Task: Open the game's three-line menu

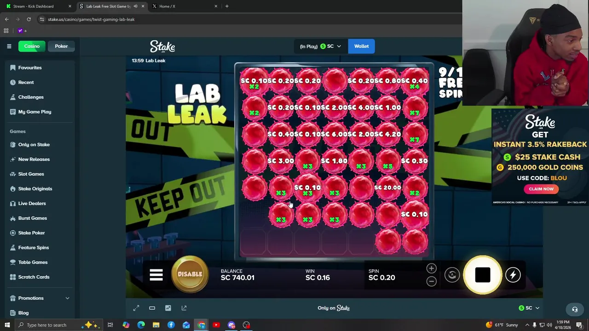Action: tap(156, 275)
